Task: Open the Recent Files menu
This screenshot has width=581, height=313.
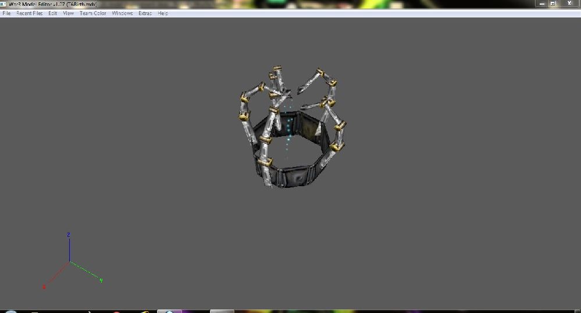Action: click(x=29, y=13)
